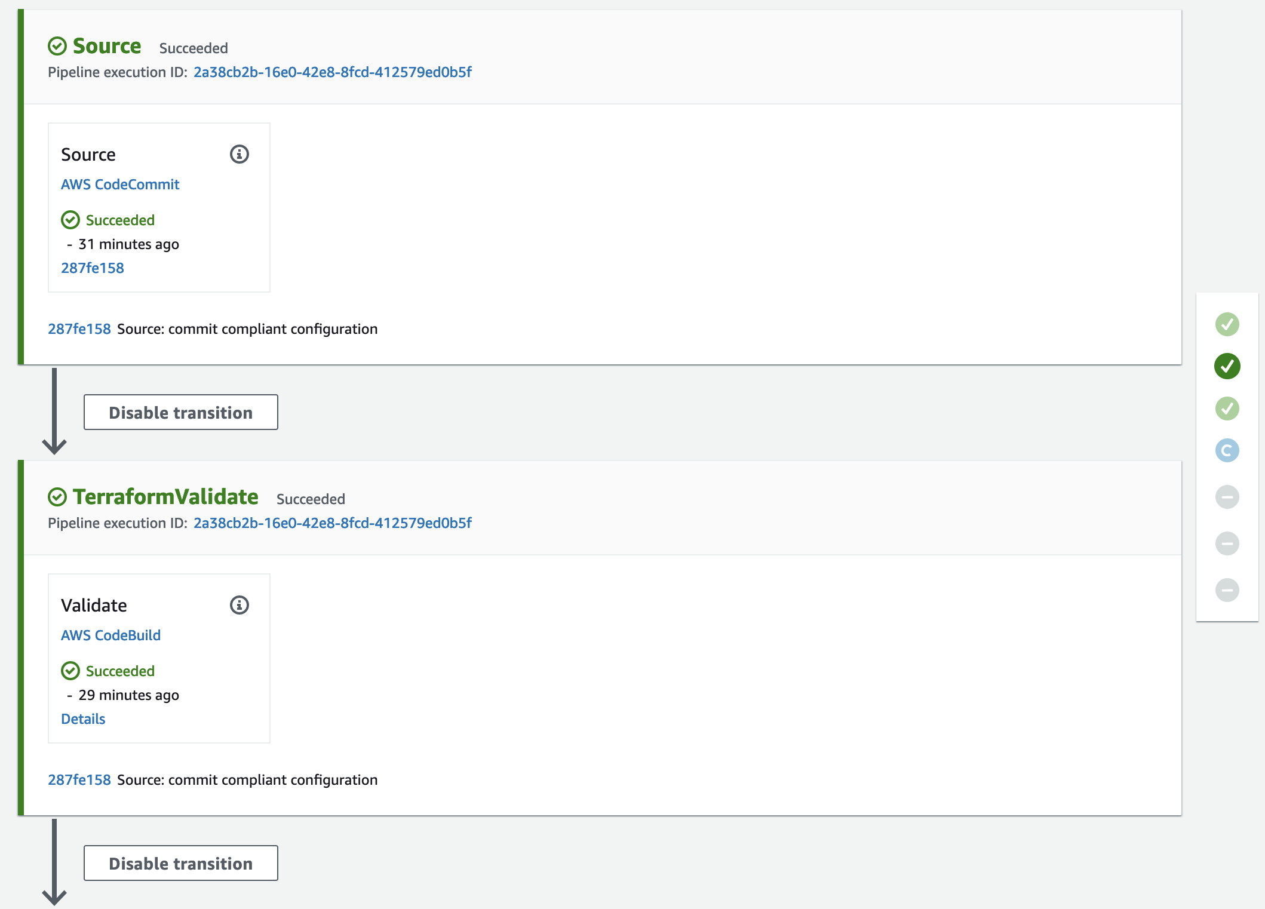Open TerraformValidate pipeline execution ID link
This screenshot has height=909, width=1265.
pyautogui.click(x=332, y=523)
